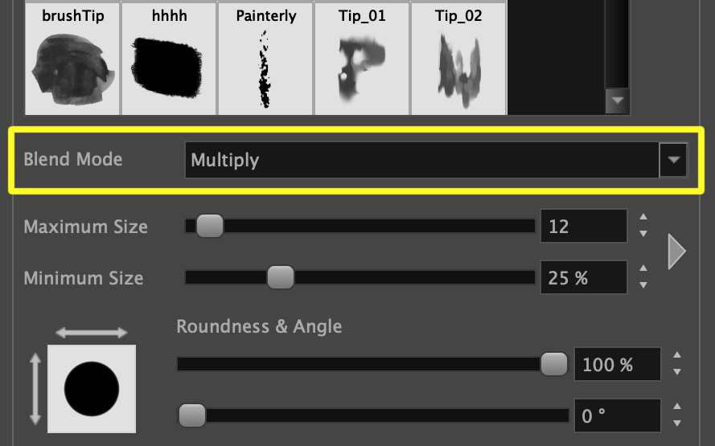Click the Angle slider handle
This screenshot has width=715, height=446.
click(x=192, y=415)
